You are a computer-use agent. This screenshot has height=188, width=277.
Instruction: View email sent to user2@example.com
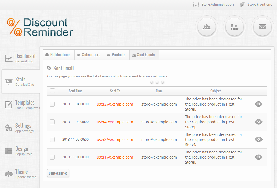(x=258, y=104)
